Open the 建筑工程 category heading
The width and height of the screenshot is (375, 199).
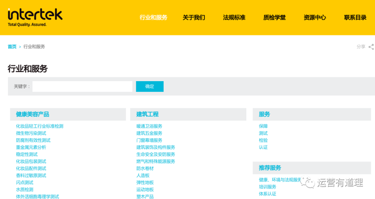click(147, 114)
